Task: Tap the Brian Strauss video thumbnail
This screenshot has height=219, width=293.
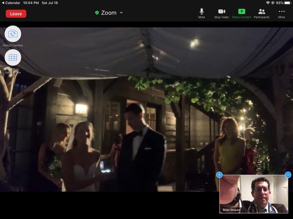Action: coord(254,194)
